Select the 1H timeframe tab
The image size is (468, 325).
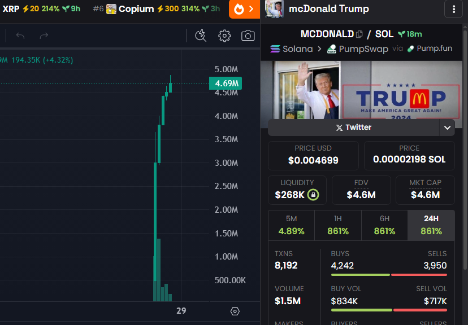(338, 226)
